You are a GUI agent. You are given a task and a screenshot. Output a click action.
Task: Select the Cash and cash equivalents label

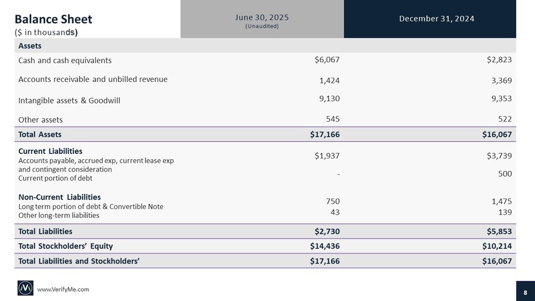pos(65,60)
